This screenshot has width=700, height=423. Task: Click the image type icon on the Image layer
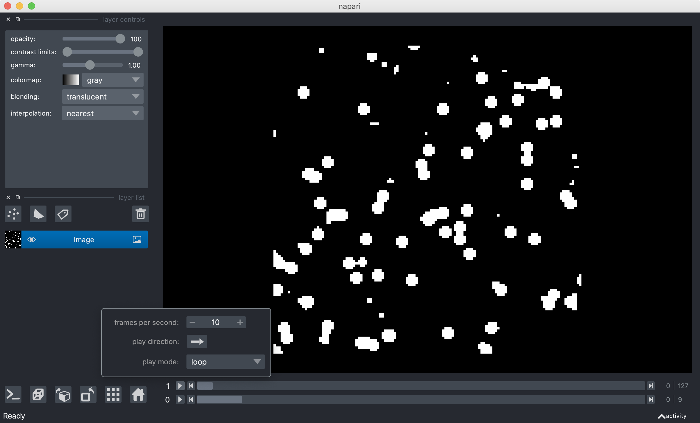[137, 240]
